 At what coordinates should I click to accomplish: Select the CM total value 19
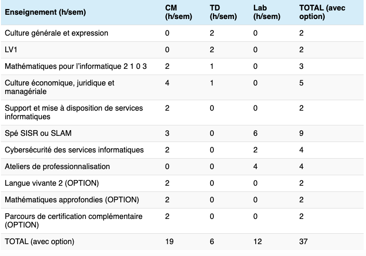[x=169, y=242]
